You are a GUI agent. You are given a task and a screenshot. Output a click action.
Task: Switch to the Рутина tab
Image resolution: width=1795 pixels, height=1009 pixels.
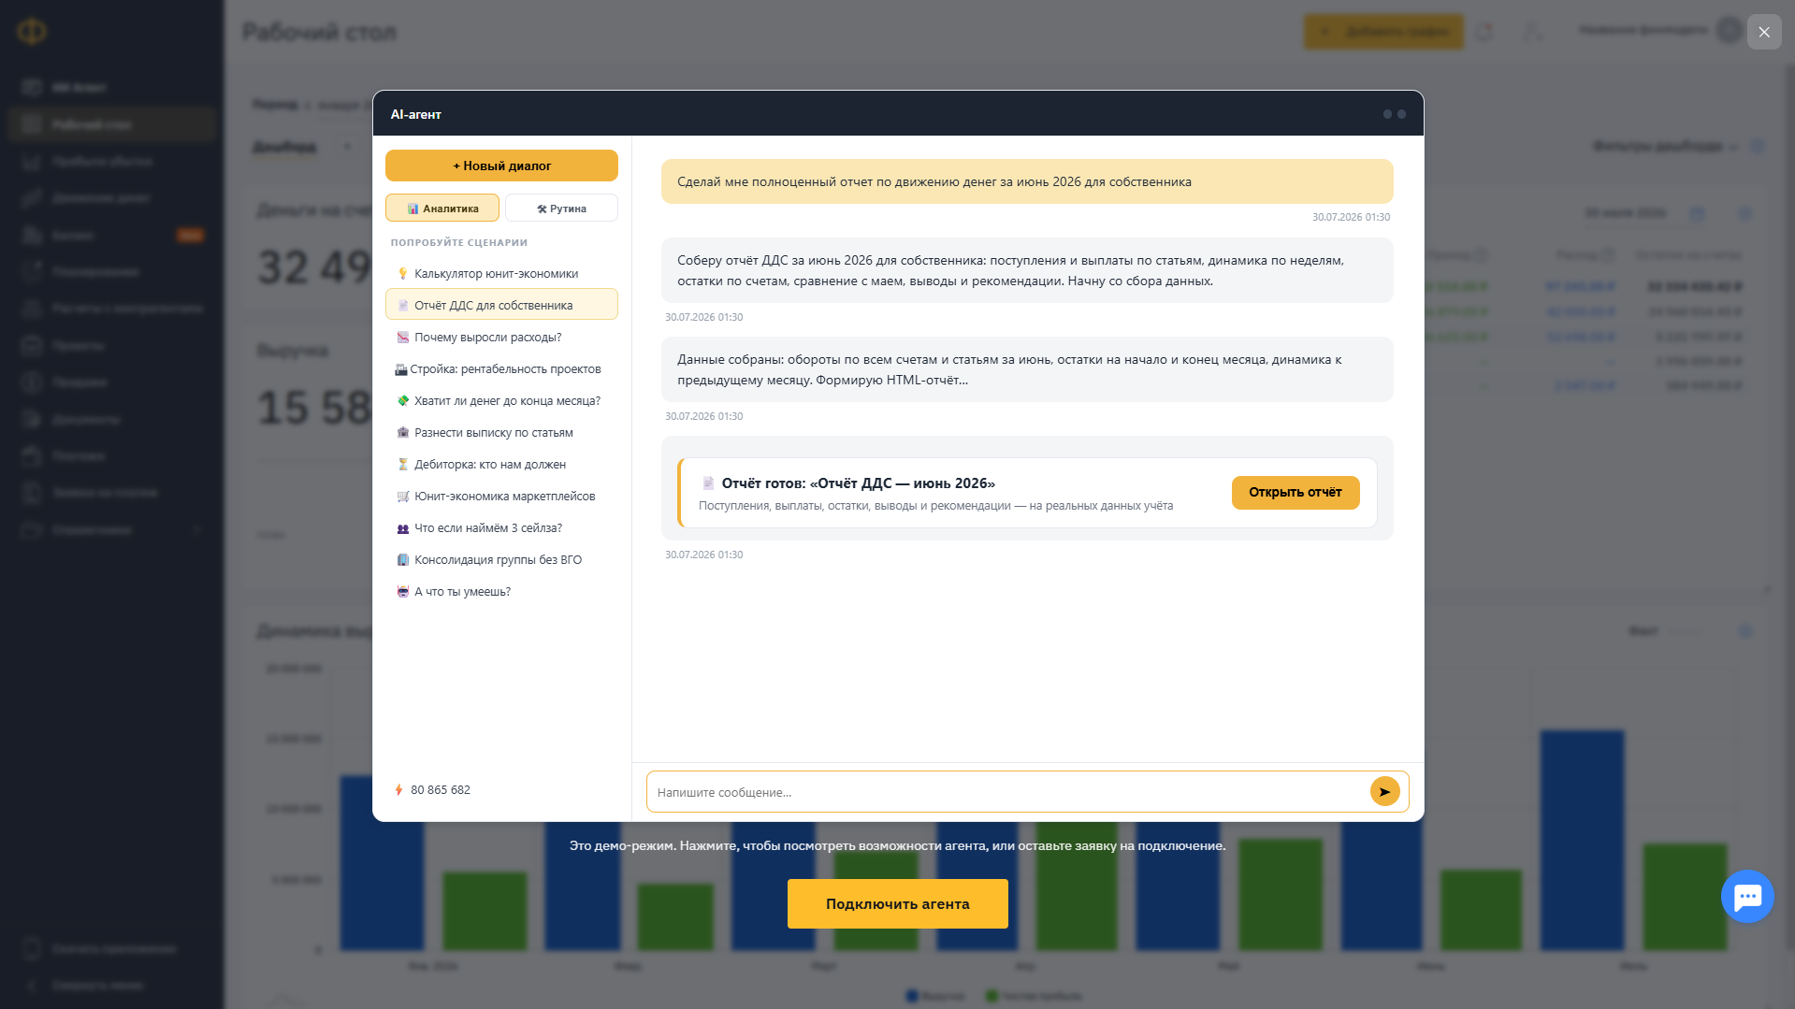pyautogui.click(x=561, y=208)
